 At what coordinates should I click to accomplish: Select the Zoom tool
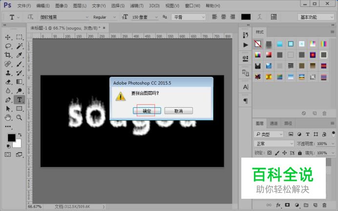[x=19, y=117]
